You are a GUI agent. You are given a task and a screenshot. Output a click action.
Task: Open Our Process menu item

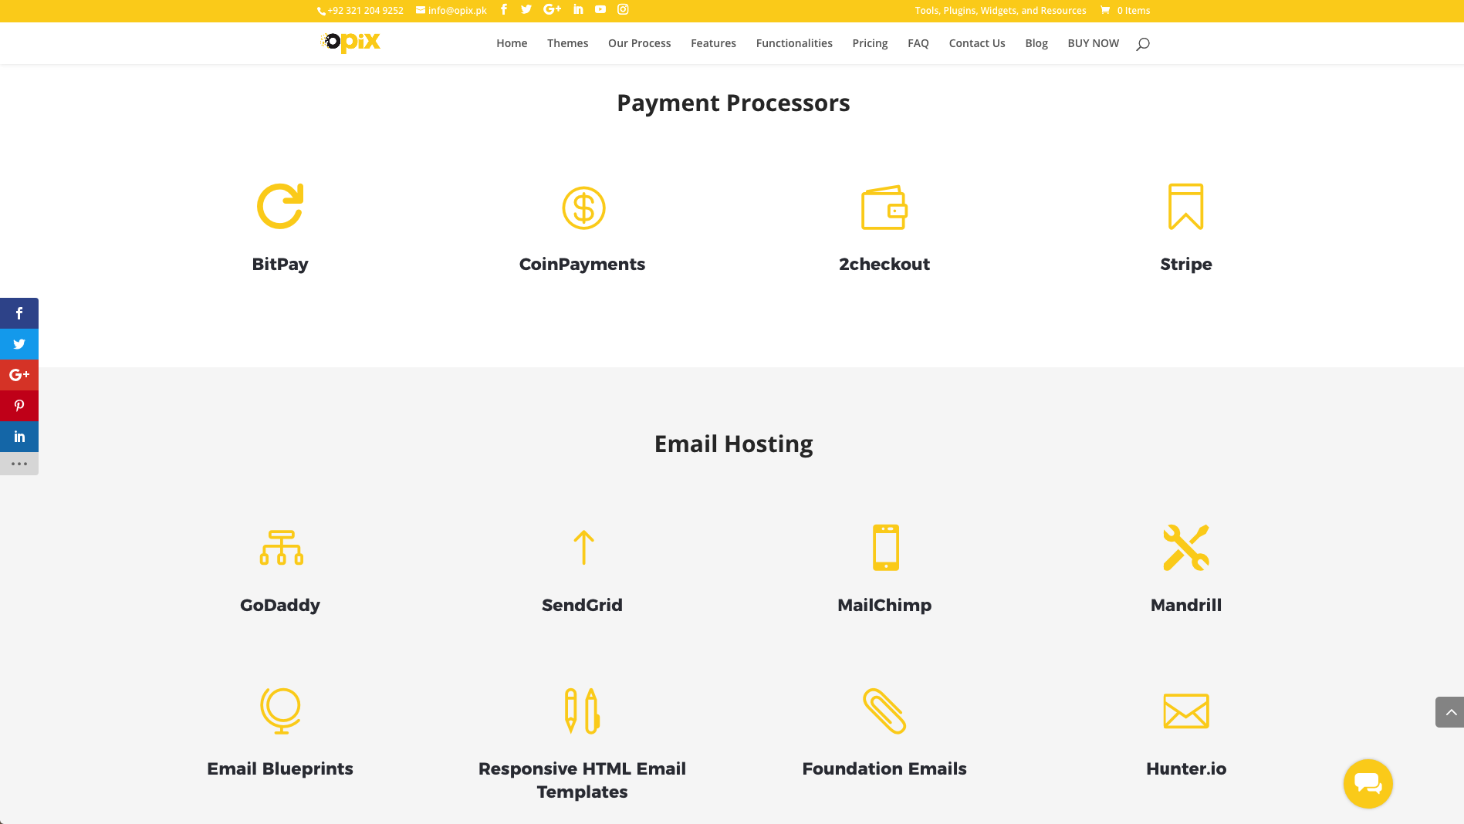click(640, 43)
